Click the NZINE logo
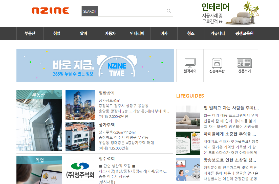The image size is (279, 184). [x=50, y=11]
